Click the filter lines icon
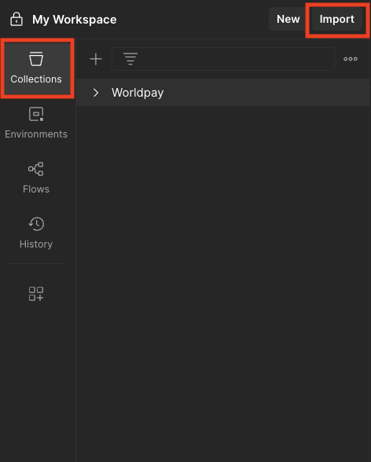This screenshot has width=371, height=462. point(130,59)
